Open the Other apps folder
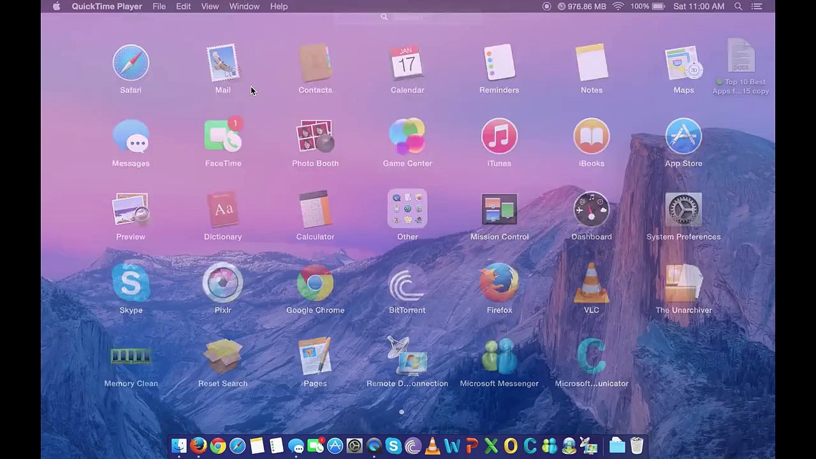This screenshot has width=816, height=459. pyautogui.click(x=407, y=208)
